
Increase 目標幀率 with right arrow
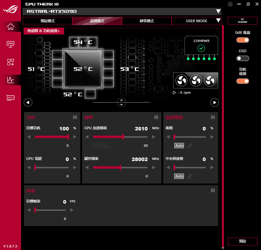point(72,210)
